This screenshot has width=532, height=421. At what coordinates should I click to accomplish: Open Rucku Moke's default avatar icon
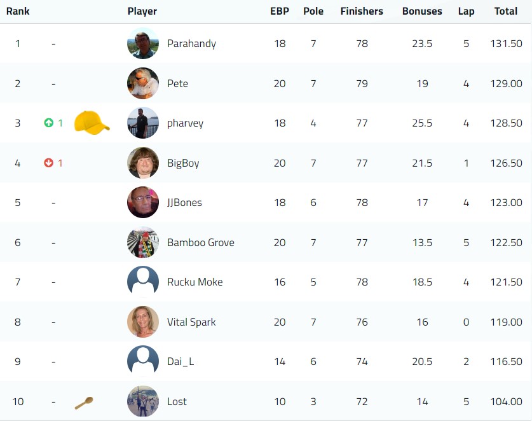143,282
